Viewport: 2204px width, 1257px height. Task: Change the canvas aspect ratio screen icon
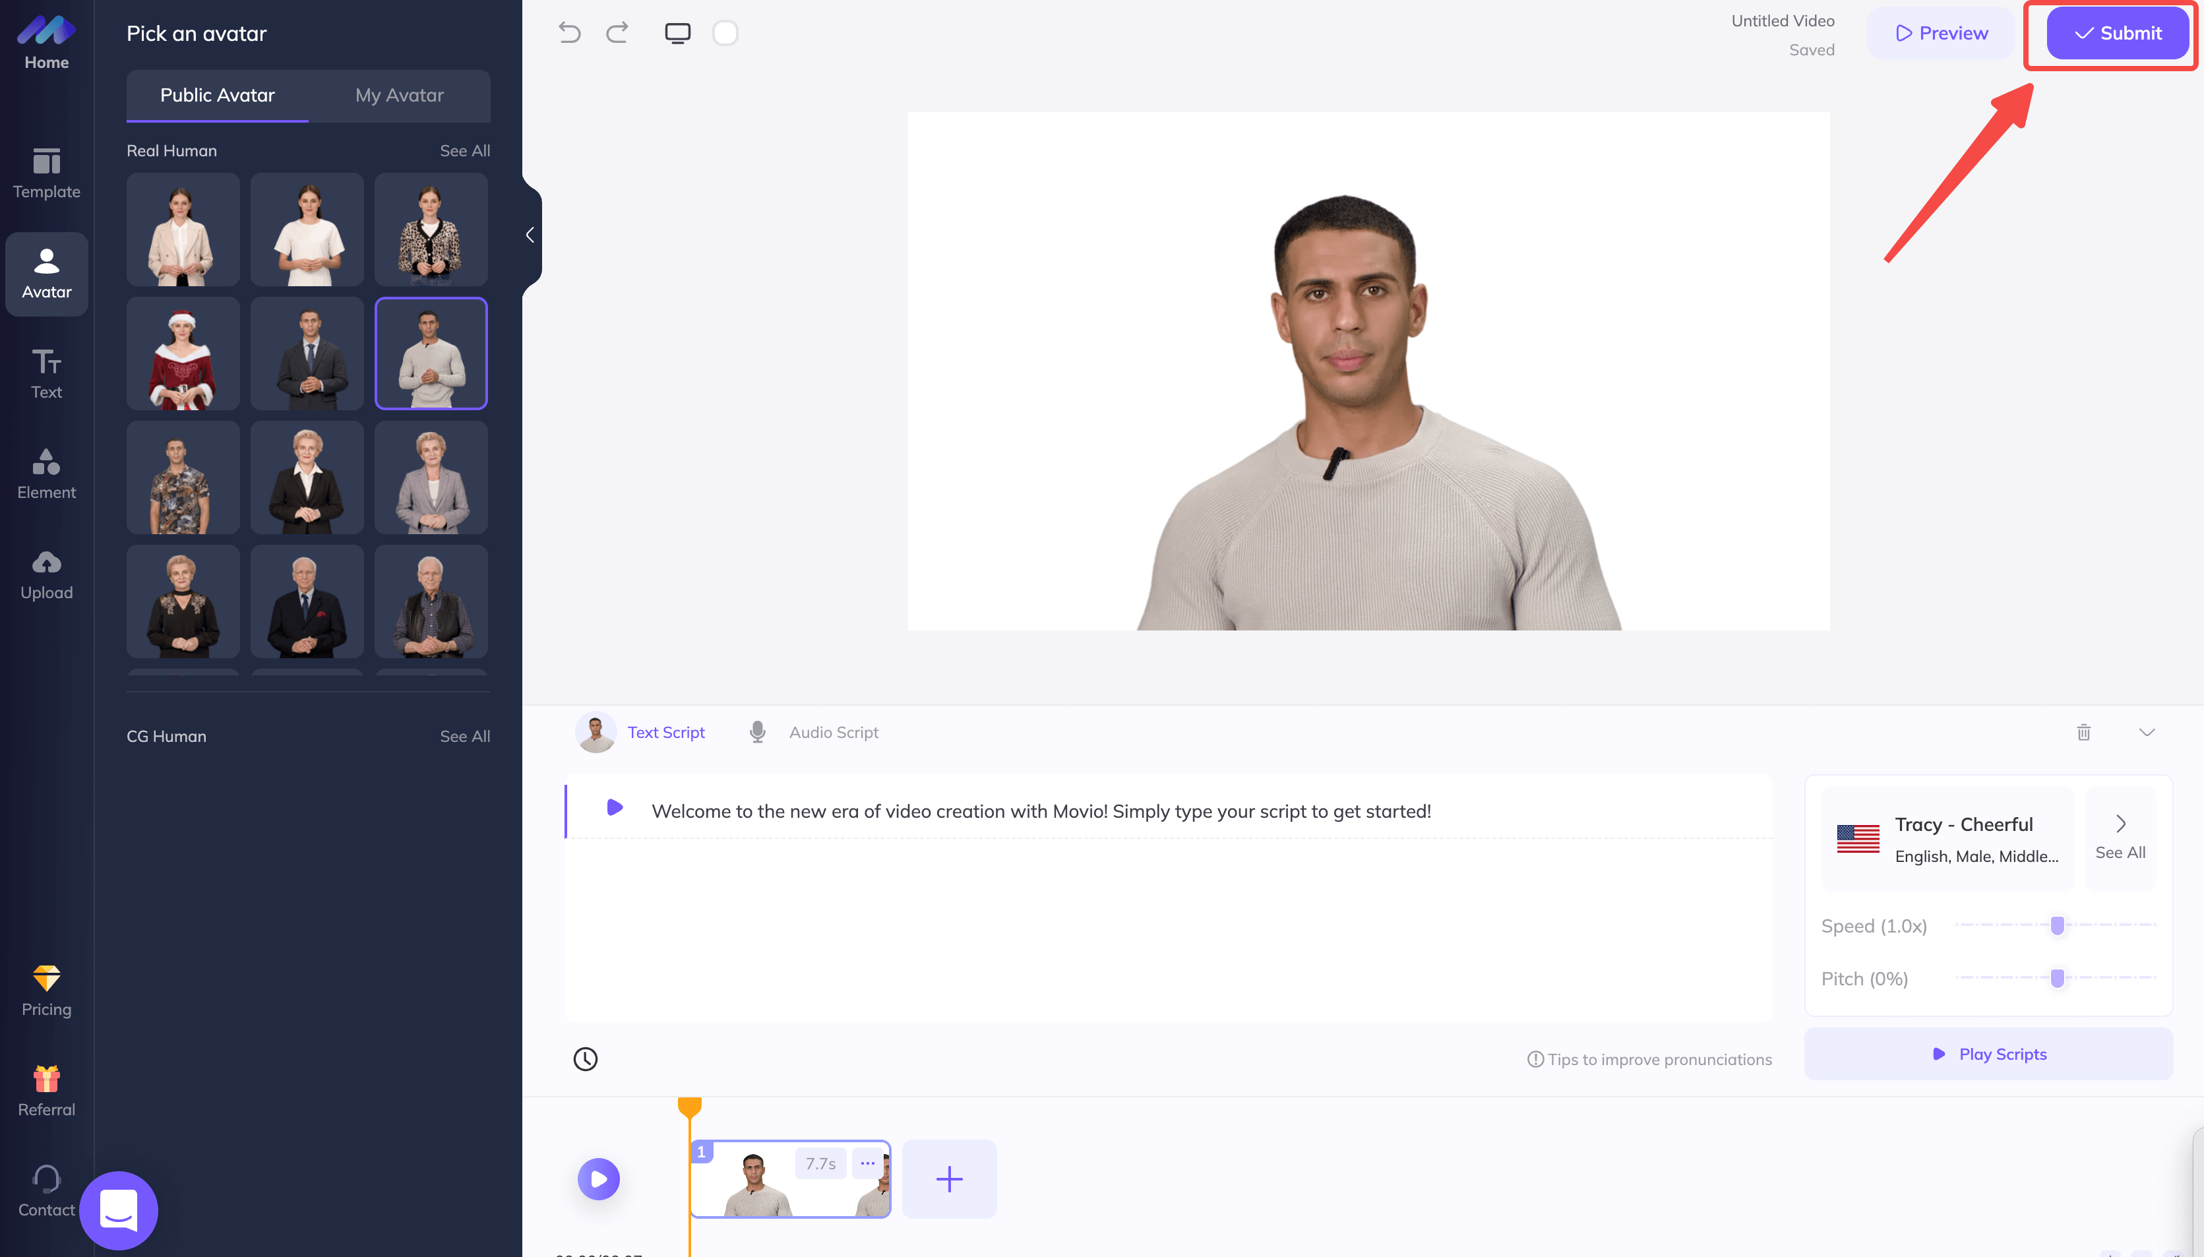tap(678, 33)
